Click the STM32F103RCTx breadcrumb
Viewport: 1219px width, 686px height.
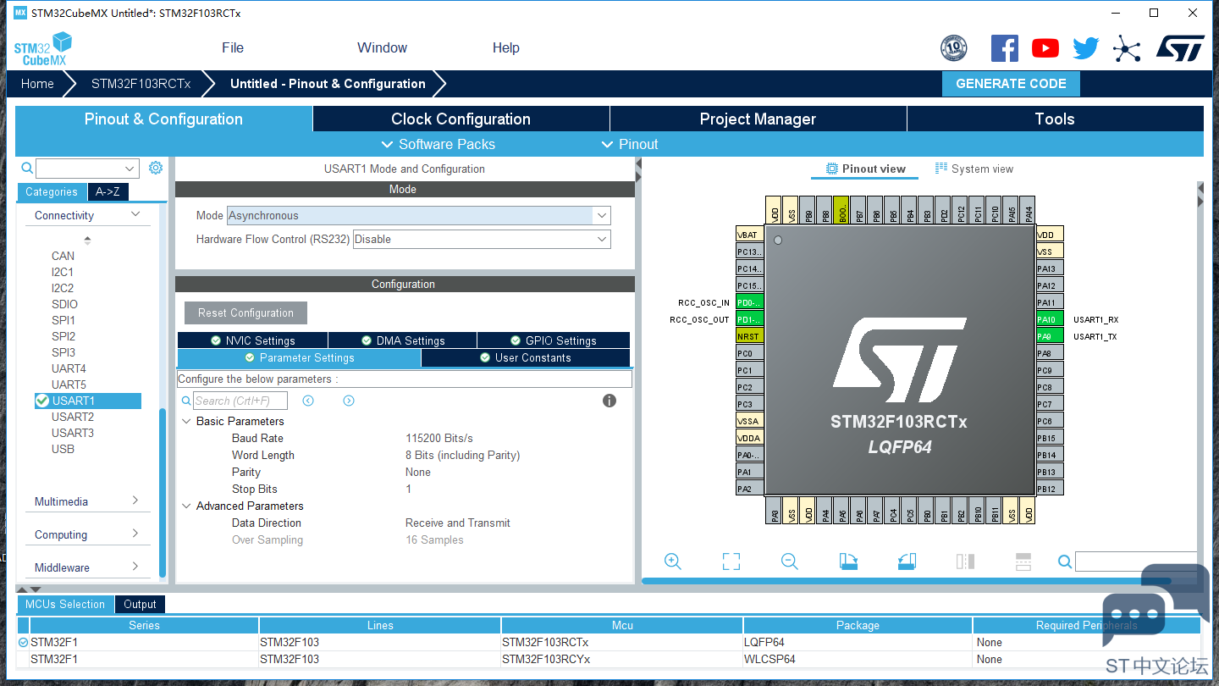[x=141, y=84]
